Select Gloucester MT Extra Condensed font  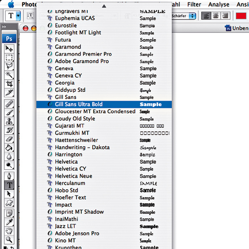104,112
